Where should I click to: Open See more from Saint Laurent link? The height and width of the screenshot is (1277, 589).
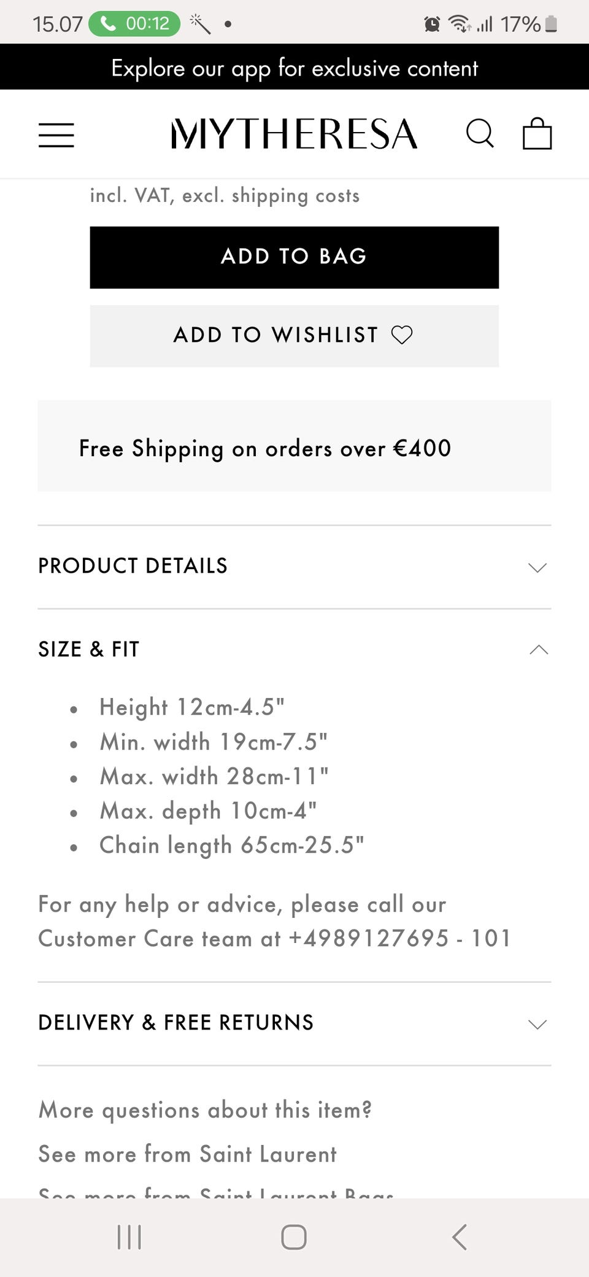coord(187,1154)
